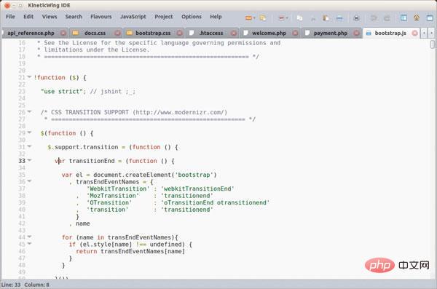This screenshot has width=437, height=289.
Task: Click the vertical scrollbar thumb
Action: pos(432,44)
